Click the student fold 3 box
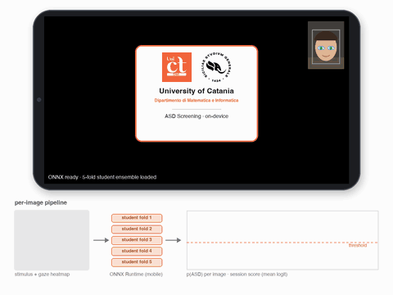 pyautogui.click(x=137, y=240)
